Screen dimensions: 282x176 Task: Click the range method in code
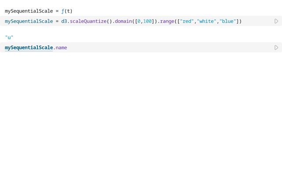point(167,21)
